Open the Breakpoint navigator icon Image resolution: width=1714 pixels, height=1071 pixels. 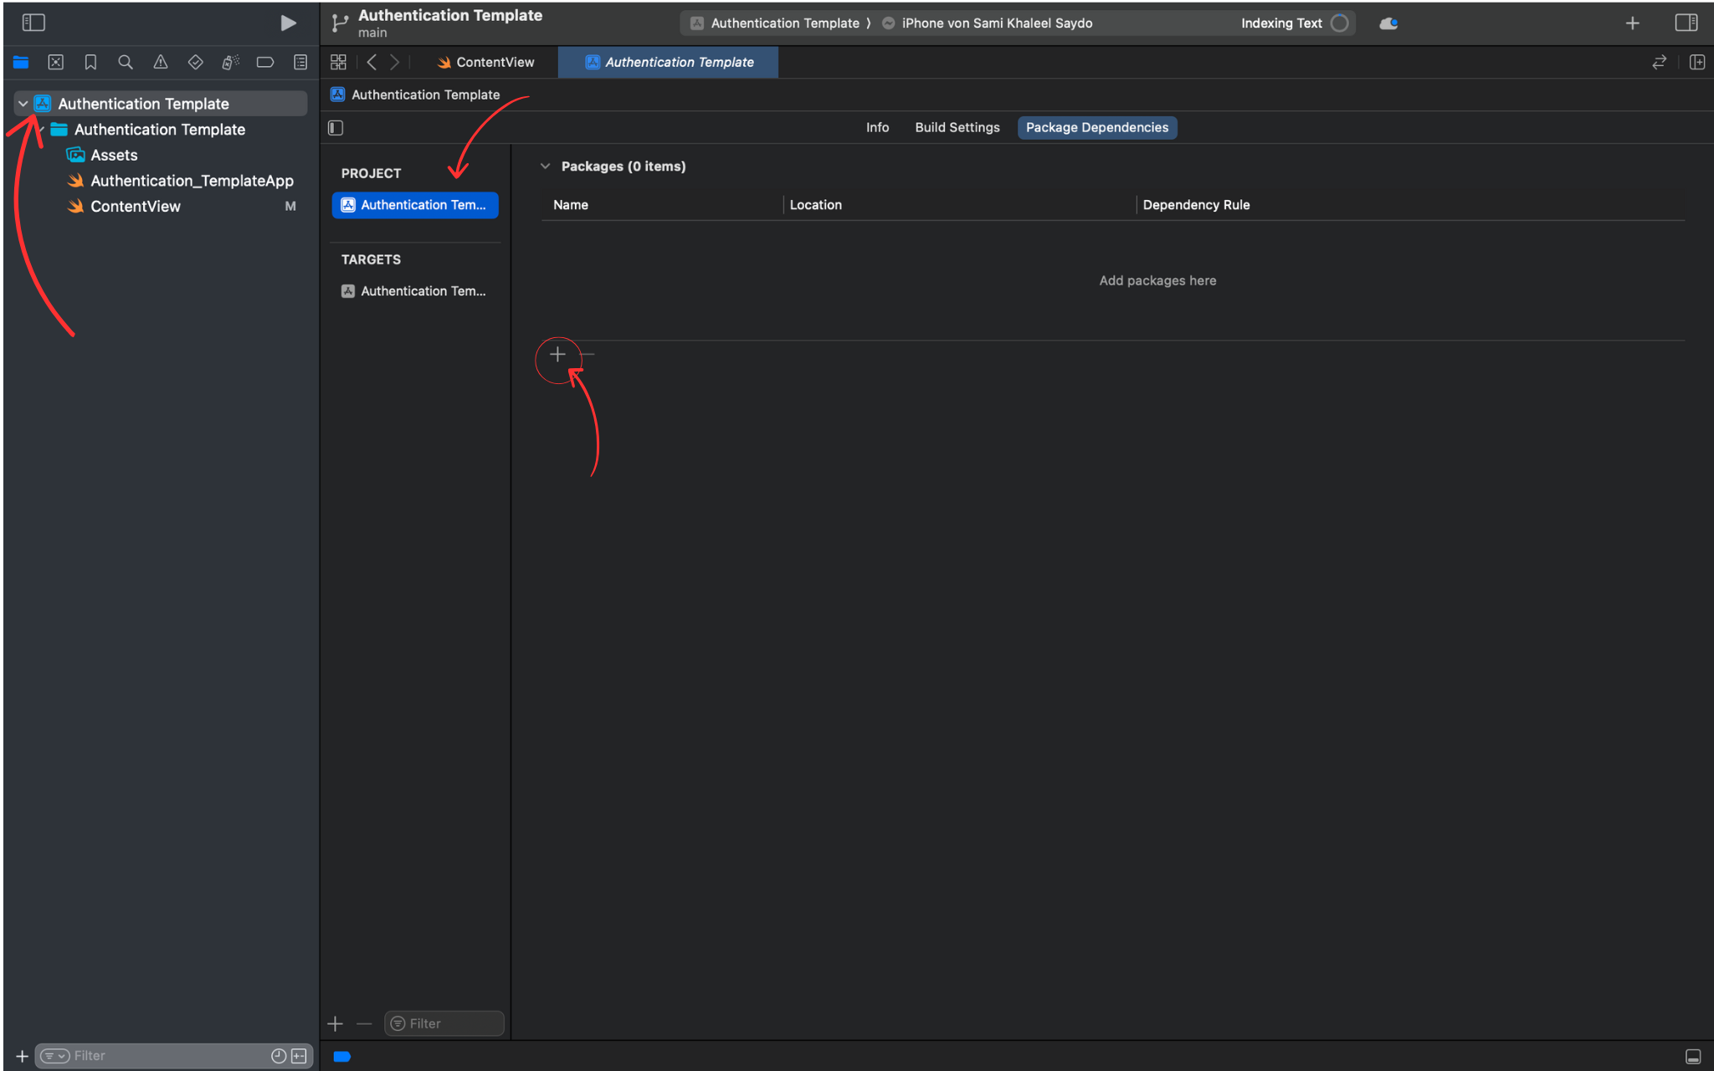click(x=264, y=62)
